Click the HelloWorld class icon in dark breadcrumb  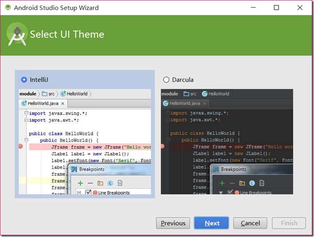[x=205, y=94]
